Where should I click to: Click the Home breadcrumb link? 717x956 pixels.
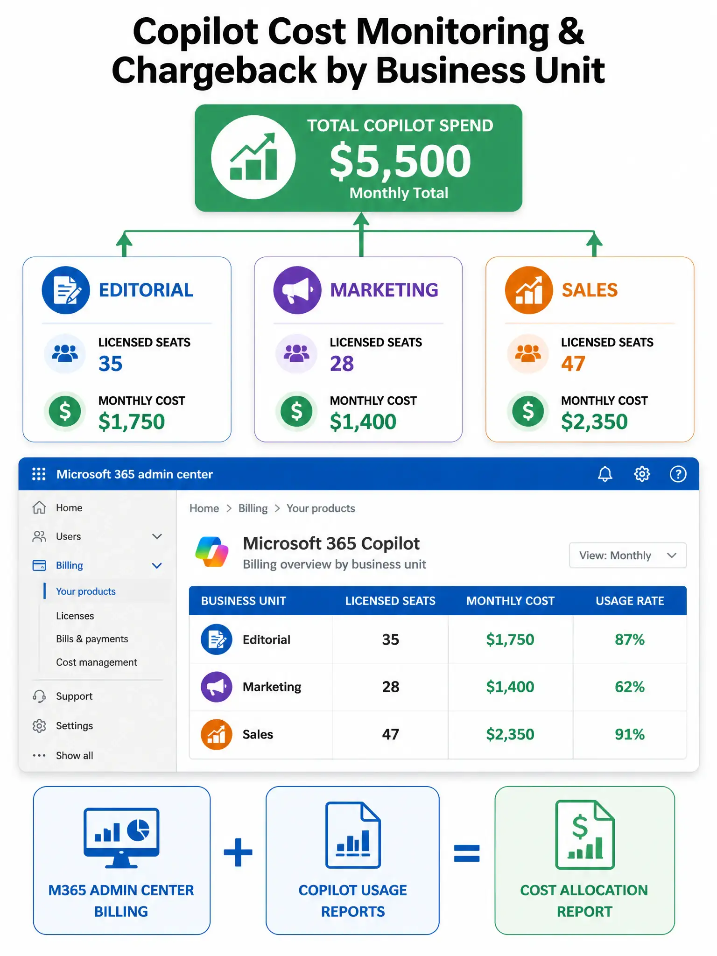(x=204, y=508)
